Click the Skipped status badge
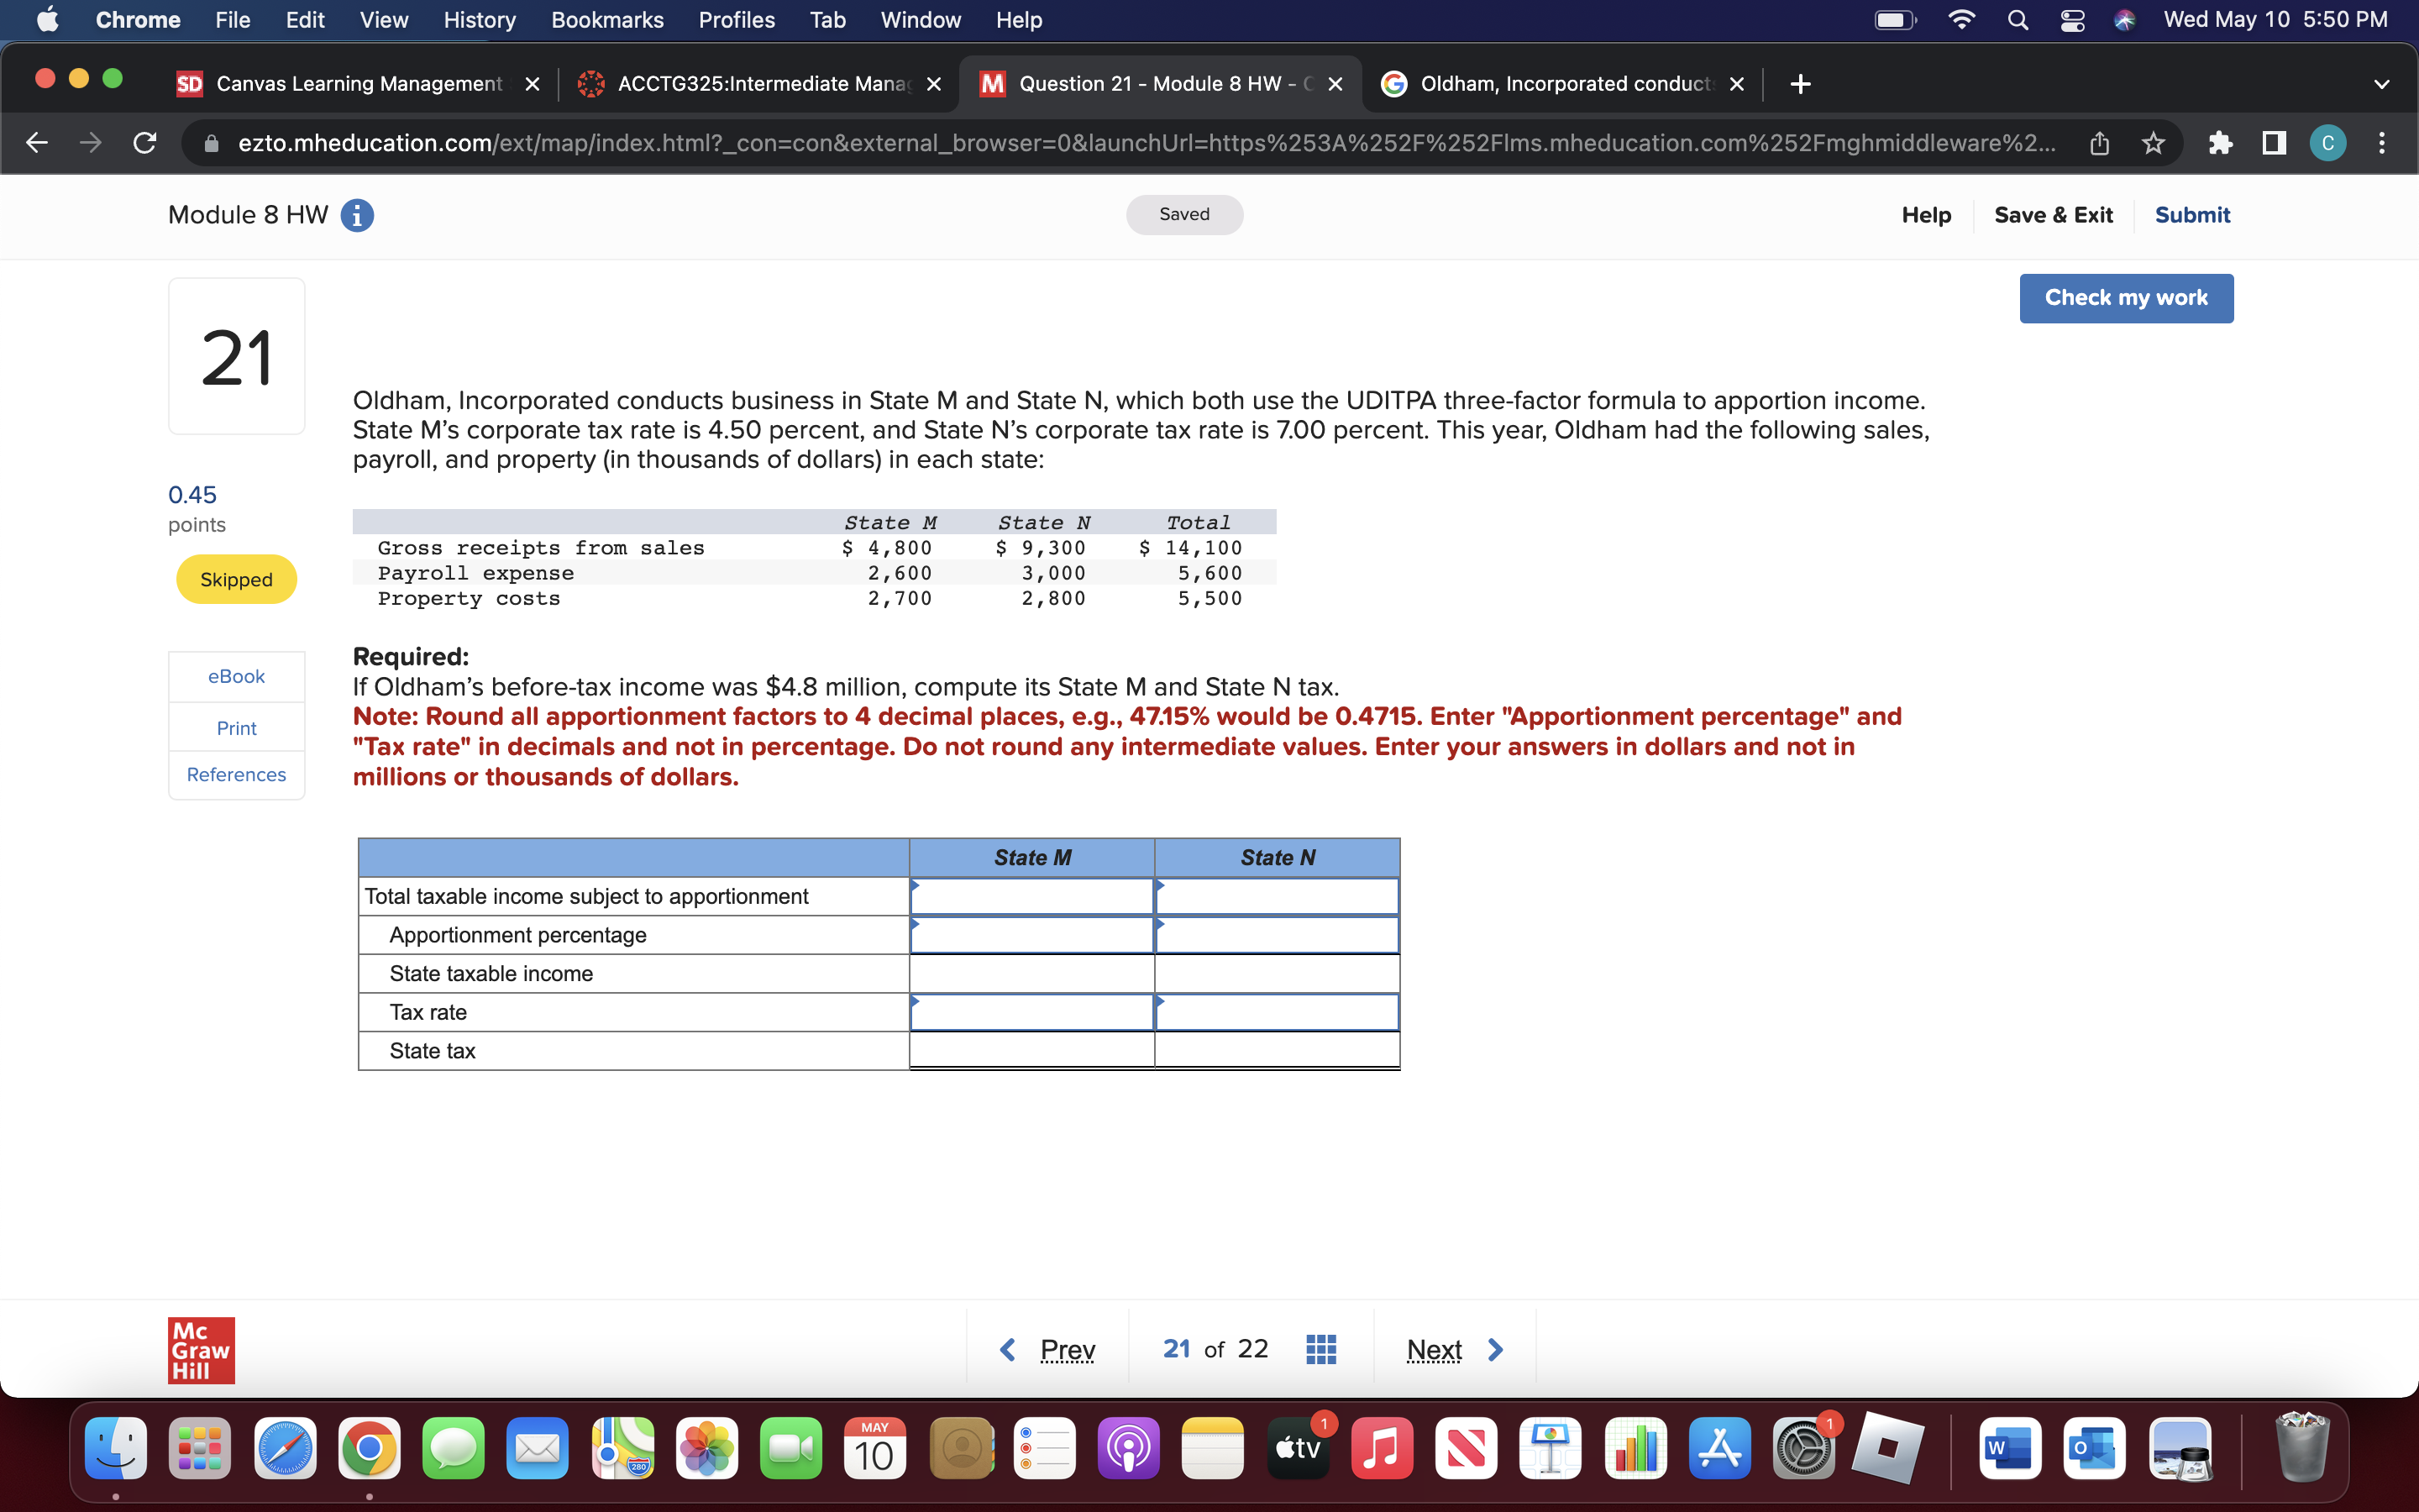2419x1512 pixels. (235, 578)
